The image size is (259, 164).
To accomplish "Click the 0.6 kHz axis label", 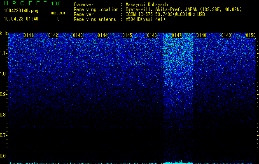I will click(3, 156).
